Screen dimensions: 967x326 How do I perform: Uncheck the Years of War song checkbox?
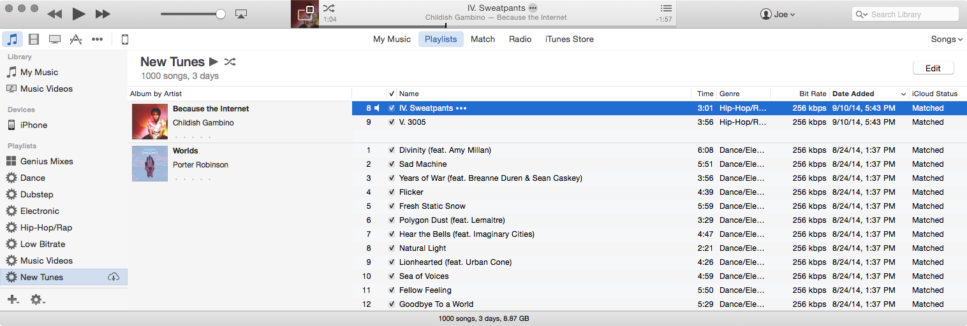pyautogui.click(x=392, y=178)
